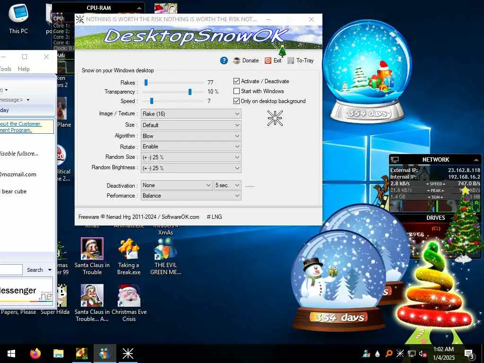The height and width of the screenshot is (363, 484).
Task: Enable the Start with Windows checkbox
Action: [236, 91]
